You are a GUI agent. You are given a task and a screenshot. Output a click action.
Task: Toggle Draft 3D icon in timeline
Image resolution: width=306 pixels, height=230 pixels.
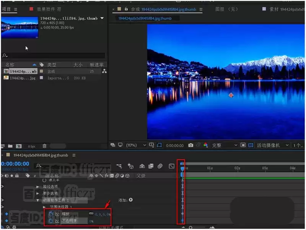coord(130,166)
